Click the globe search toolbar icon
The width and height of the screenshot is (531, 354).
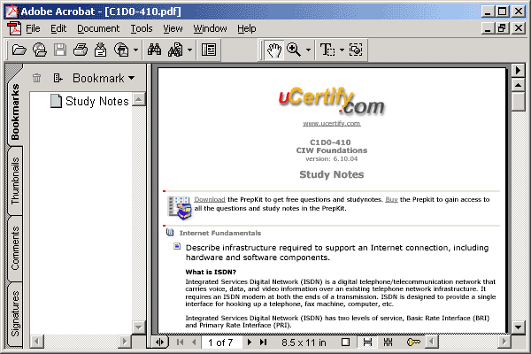point(121,50)
